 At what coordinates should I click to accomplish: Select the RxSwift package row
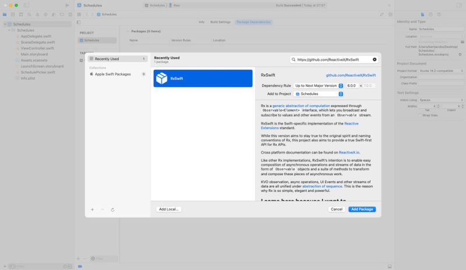203,79
